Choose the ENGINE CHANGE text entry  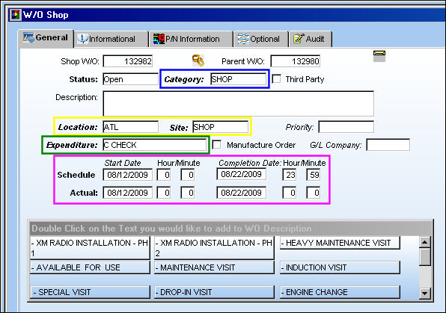tap(340, 292)
